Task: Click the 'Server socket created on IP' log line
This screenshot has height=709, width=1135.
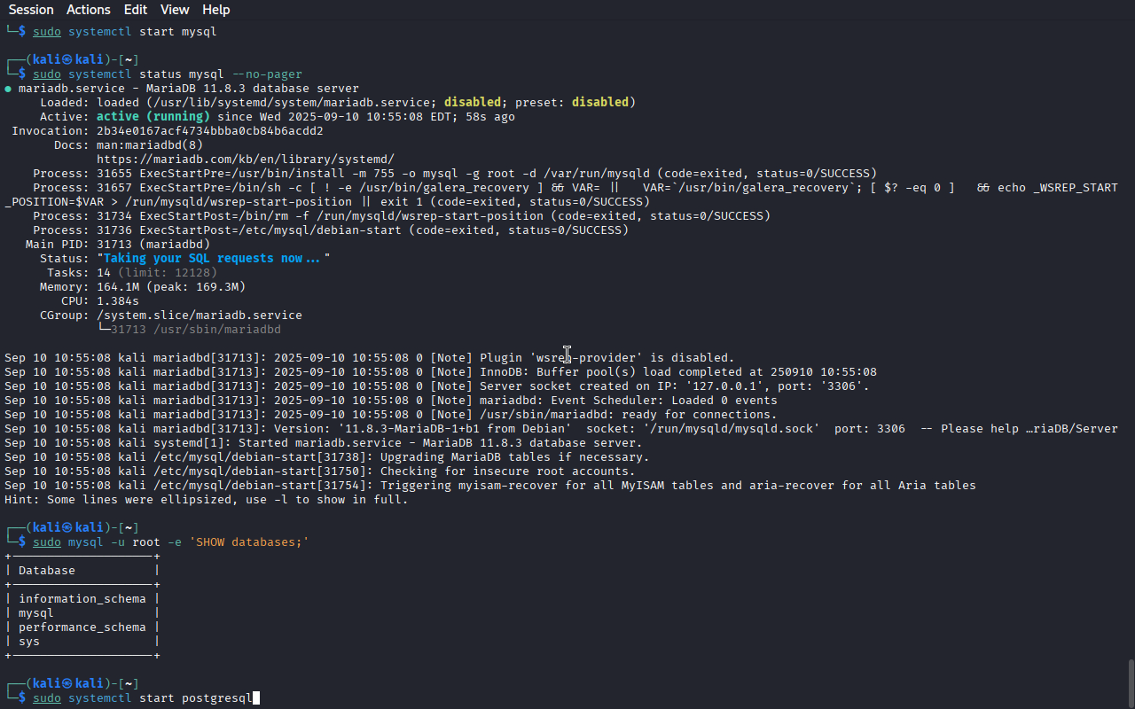Action: [x=437, y=386]
